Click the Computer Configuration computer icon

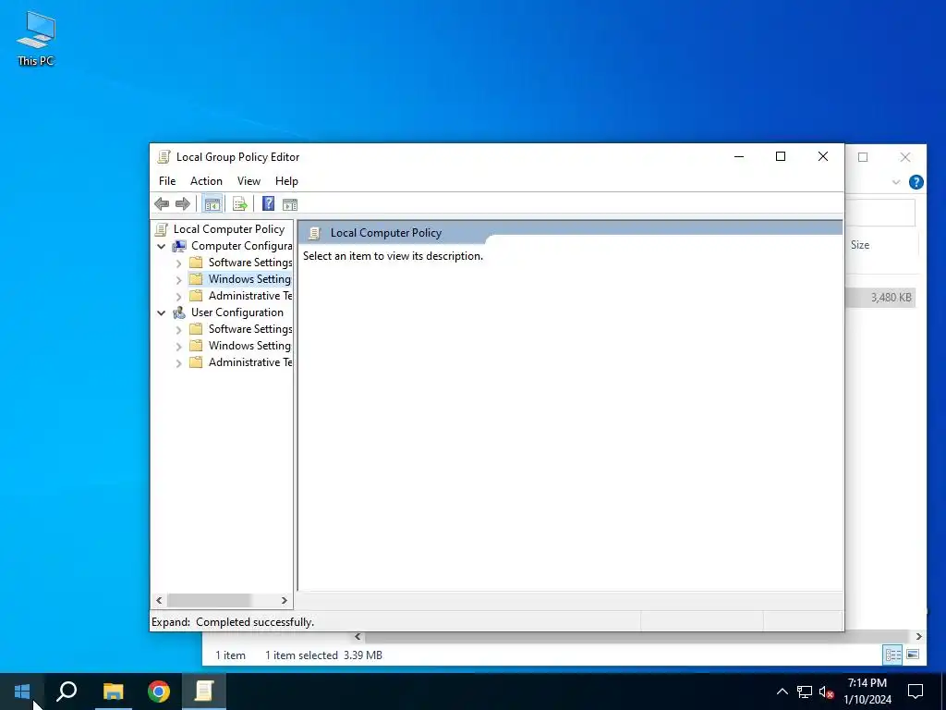pos(179,246)
